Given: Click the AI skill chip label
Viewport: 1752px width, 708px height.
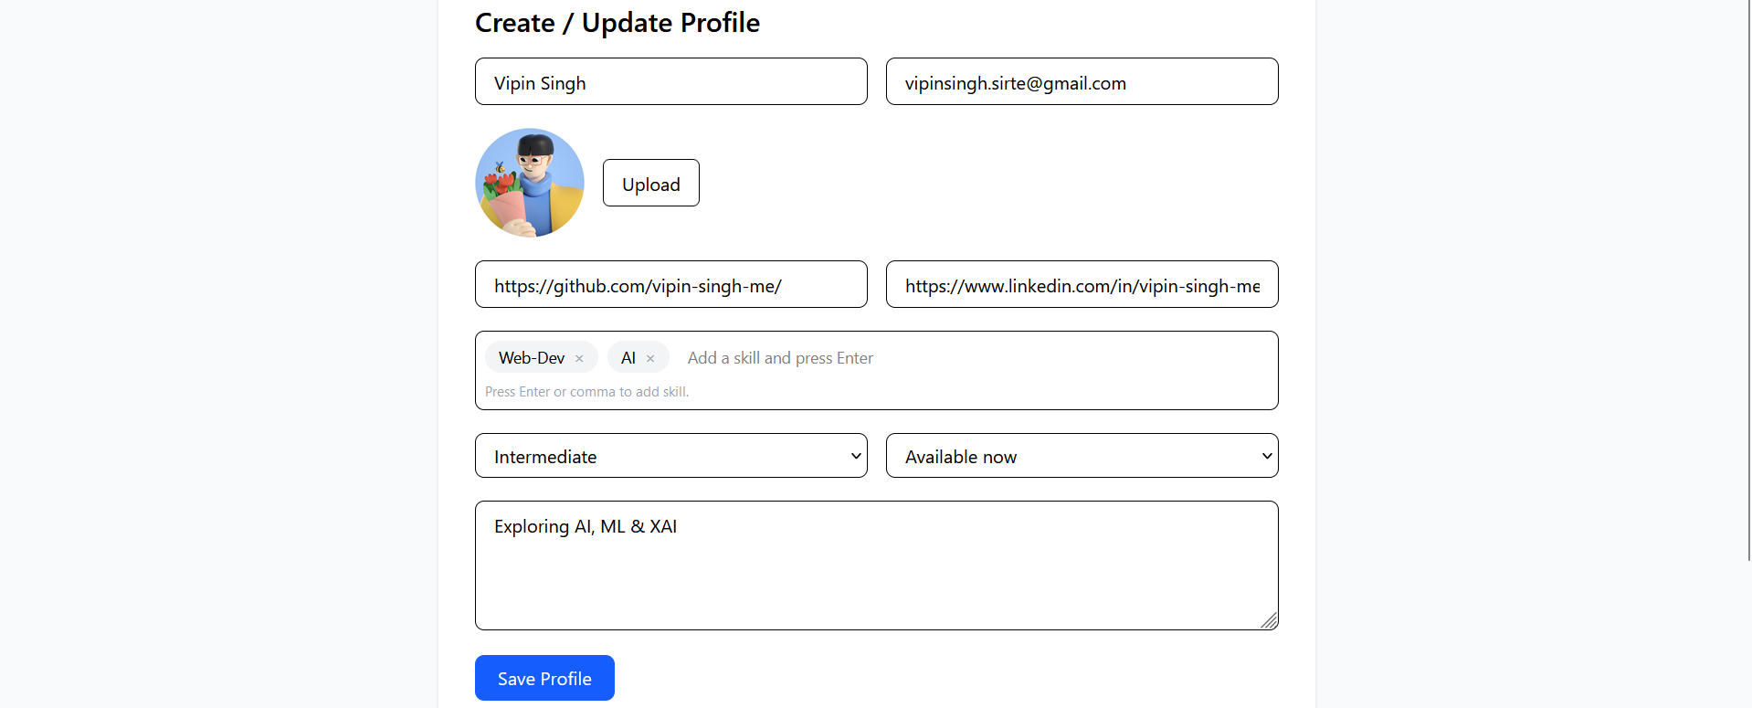Looking at the screenshot, I should 628,358.
